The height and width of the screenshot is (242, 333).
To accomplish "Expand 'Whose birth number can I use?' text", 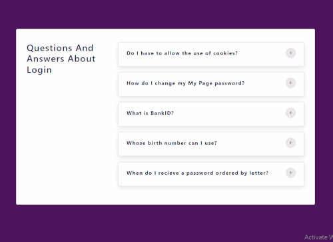I will pos(172,143).
